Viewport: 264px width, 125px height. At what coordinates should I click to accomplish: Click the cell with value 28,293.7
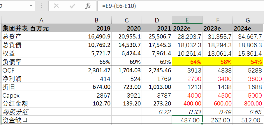tap(187, 36)
